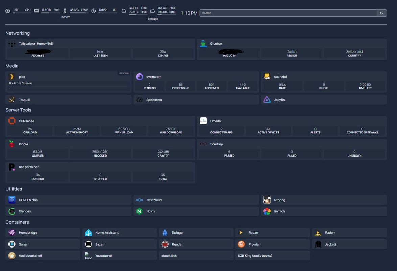
Task: Open the Plex icon
Action: 11,76
